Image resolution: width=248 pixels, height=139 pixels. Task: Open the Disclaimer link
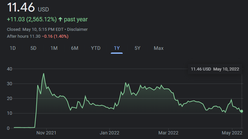click(77, 30)
